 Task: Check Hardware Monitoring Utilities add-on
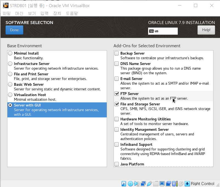tap(117, 119)
